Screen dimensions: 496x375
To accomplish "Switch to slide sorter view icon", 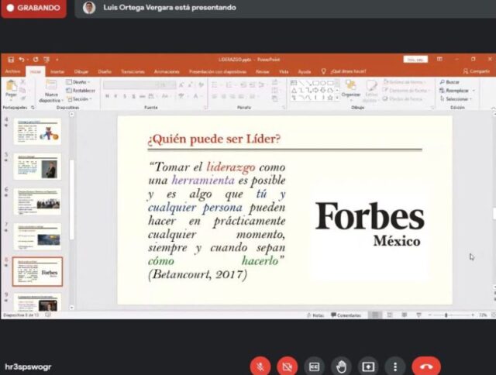I will tap(390, 315).
